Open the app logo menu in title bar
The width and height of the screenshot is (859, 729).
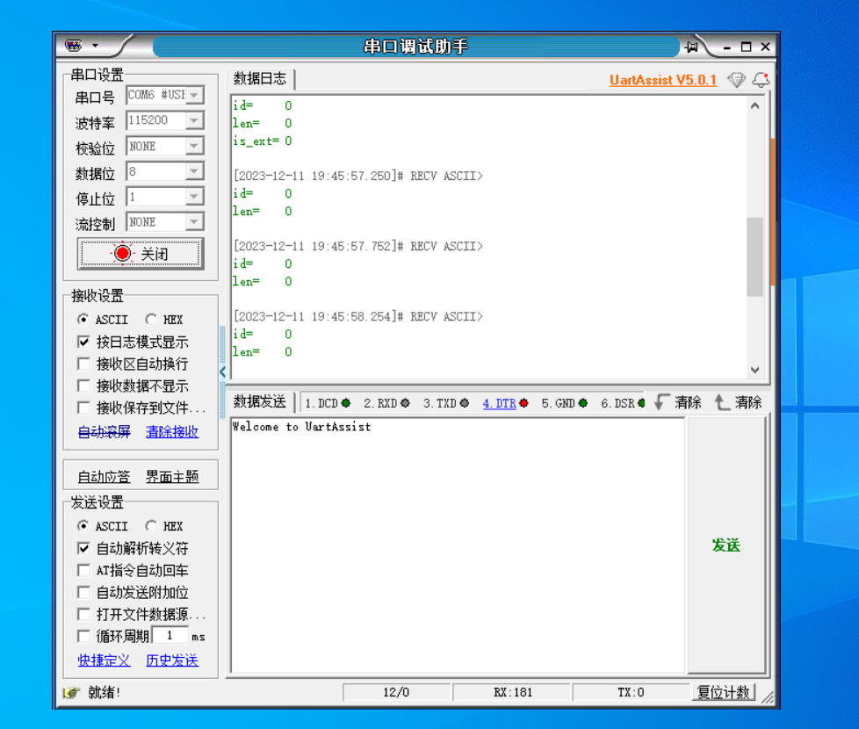74,46
